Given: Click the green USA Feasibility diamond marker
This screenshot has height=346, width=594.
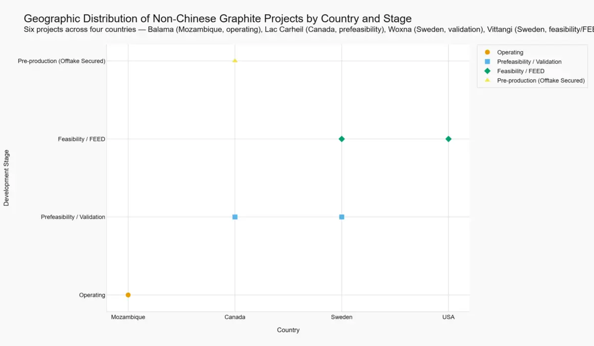Looking at the screenshot, I should (448, 139).
